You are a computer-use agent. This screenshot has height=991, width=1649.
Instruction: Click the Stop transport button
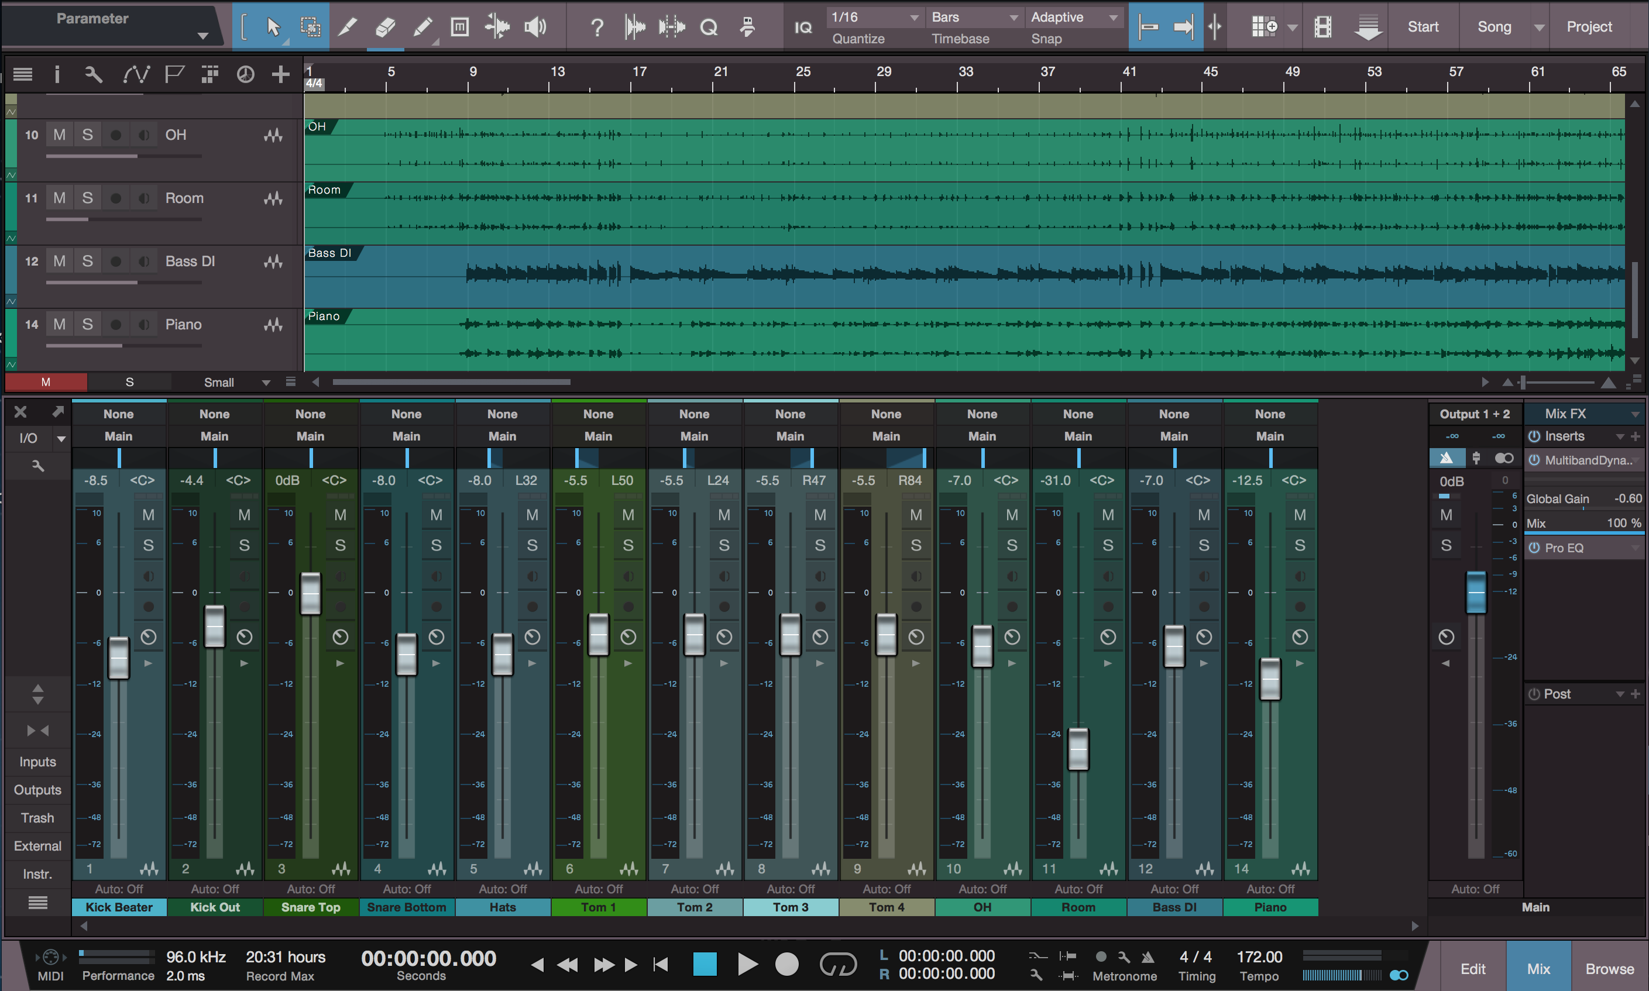tap(705, 964)
